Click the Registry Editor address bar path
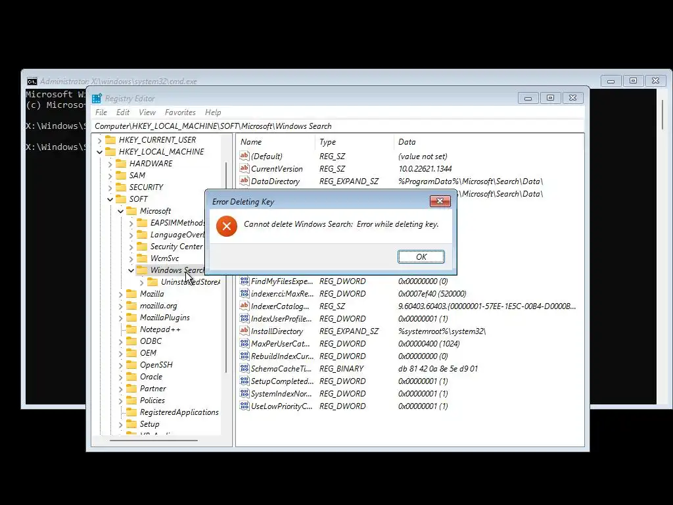Screen dimensions: 673x505 click(x=213, y=126)
